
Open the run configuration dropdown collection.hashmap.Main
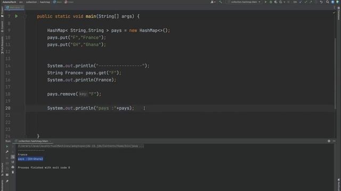click(244, 2)
